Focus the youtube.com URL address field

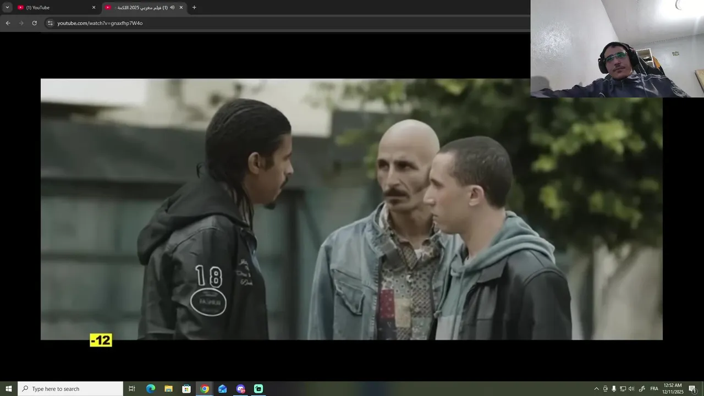click(x=286, y=23)
